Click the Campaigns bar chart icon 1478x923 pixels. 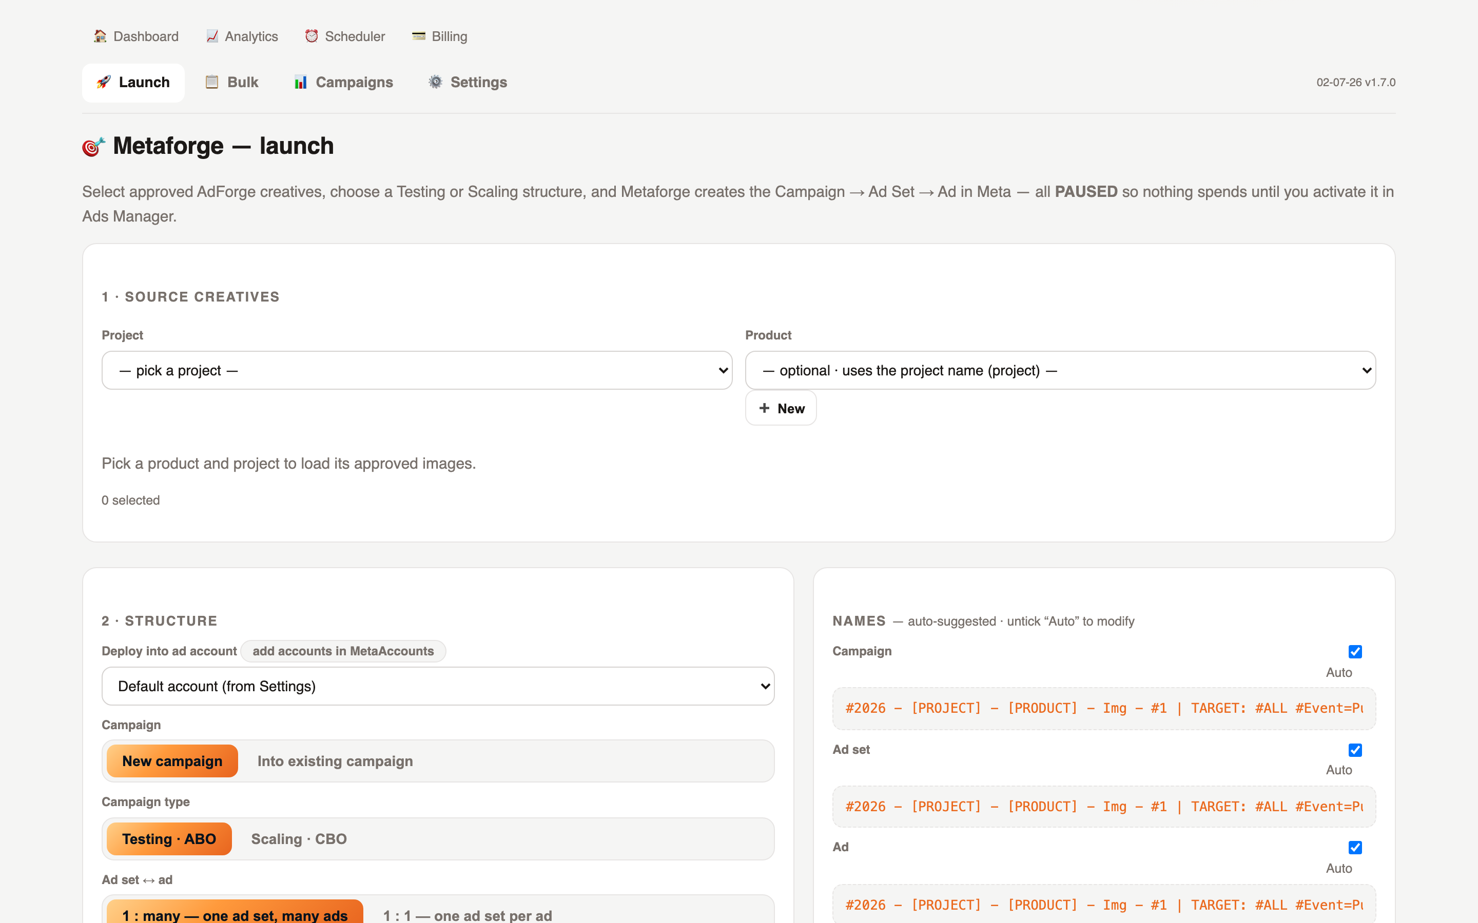301,82
